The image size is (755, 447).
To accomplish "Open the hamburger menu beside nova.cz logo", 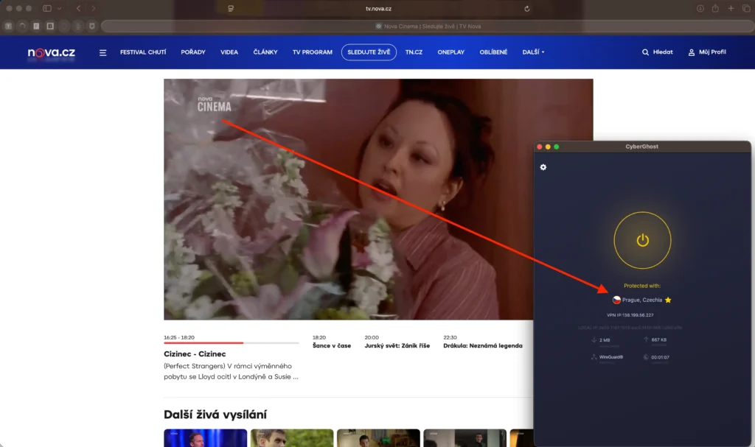I will (102, 52).
